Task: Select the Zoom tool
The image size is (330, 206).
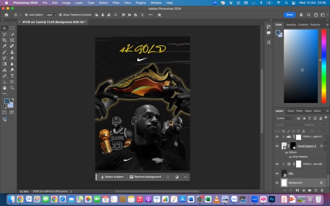Action: point(12,88)
